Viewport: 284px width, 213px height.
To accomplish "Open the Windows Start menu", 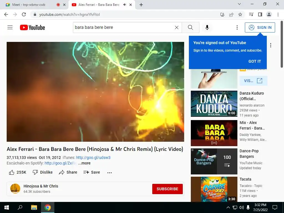I will (7, 207).
